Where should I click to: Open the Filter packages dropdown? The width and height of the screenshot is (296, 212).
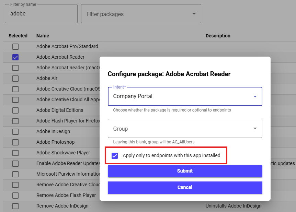pyautogui.click(x=141, y=14)
